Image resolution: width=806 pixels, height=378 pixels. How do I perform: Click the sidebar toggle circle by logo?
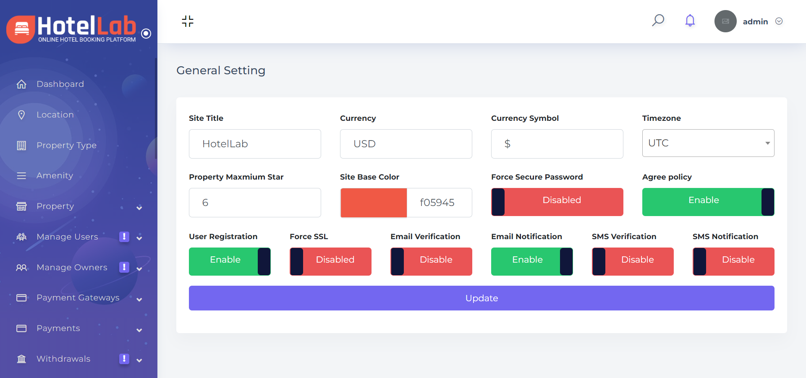(x=146, y=34)
